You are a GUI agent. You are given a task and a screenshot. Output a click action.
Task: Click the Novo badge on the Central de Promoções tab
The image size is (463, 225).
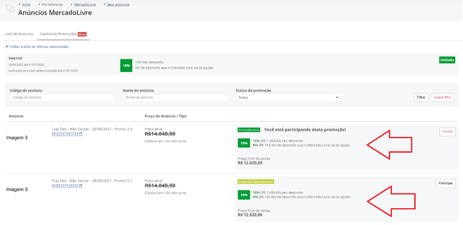[82, 34]
